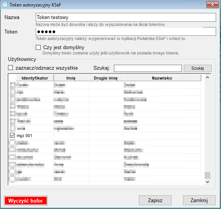Click the Zamknij button
The height and width of the screenshot is (209, 221).
pos(199,200)
